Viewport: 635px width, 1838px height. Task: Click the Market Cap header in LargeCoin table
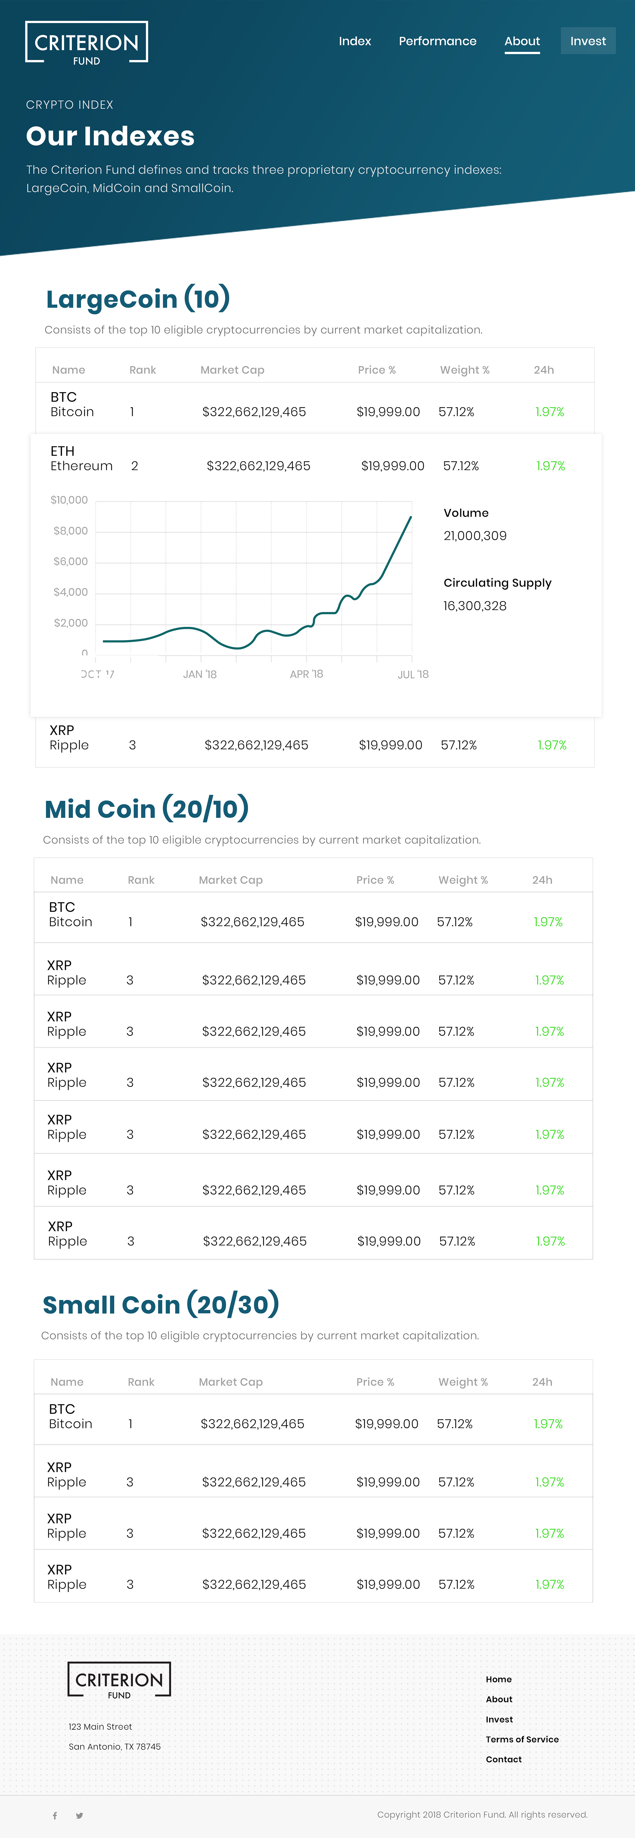click(x=232, y=370)
